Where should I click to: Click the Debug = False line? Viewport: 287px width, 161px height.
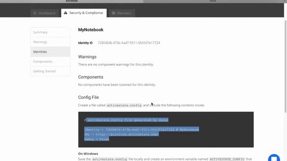click(x=96, y=139)
